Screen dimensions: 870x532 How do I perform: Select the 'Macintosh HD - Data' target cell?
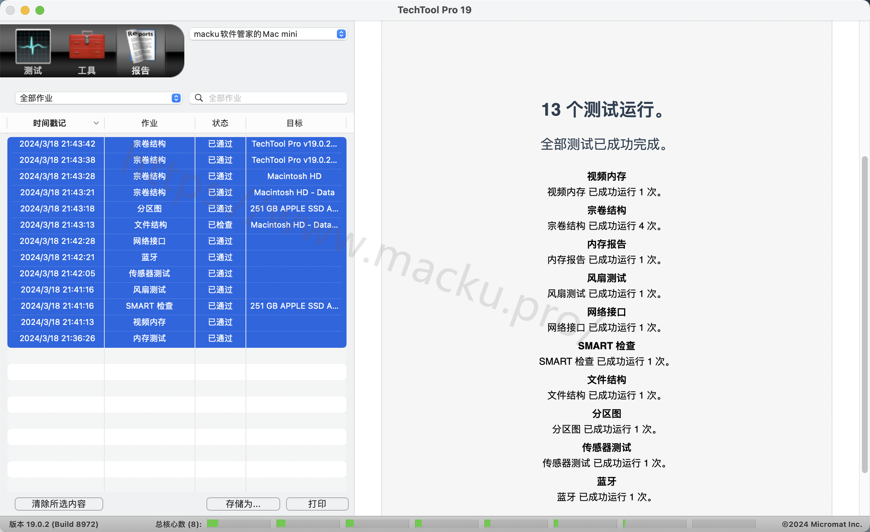click(x=294, y=193)
